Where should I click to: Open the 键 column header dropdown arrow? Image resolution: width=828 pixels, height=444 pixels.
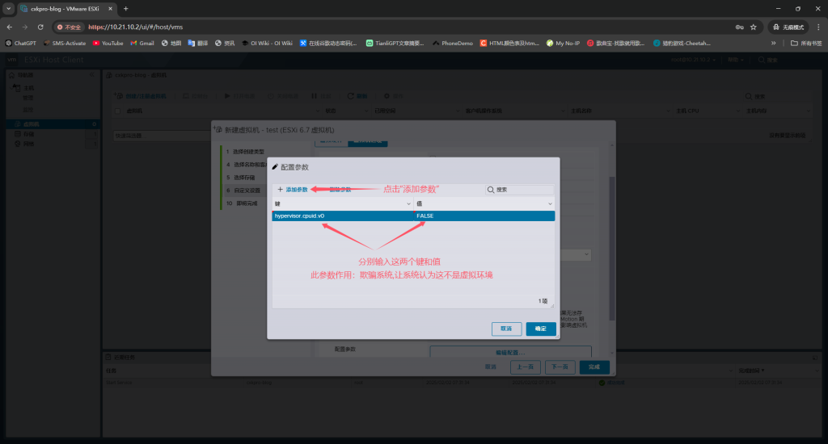(x=408, y=203)
